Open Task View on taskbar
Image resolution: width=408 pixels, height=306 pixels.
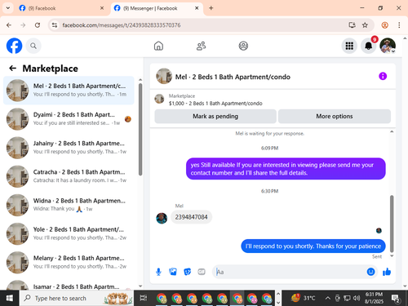tap(144, 298)
